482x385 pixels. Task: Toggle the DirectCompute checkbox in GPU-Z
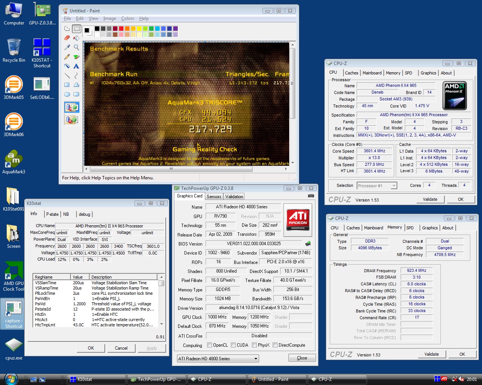(275, 345)
